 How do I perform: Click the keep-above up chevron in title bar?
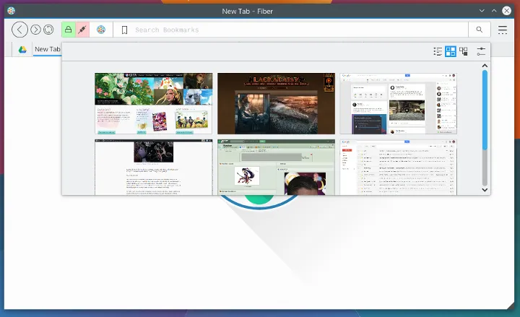pos(494,11)
